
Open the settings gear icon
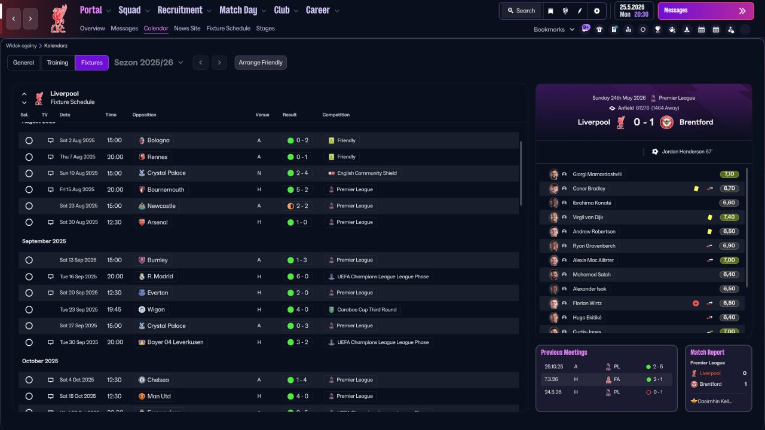pos(596,11)
